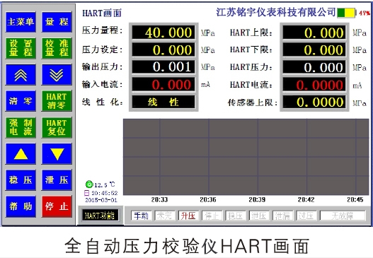
Task: Click the yellow down triangle button
Action: click(x=57, y=153)
